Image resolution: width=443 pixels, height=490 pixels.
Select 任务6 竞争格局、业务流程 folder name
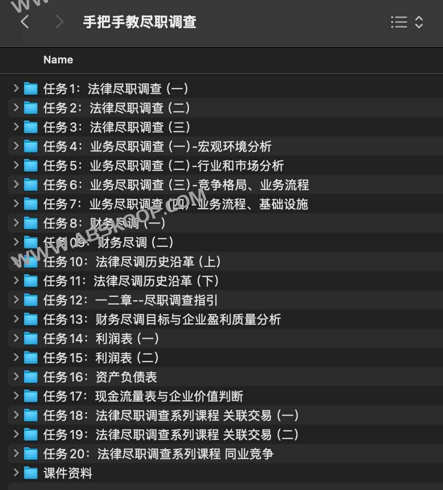pyautogui.click(x=176, y=184)
